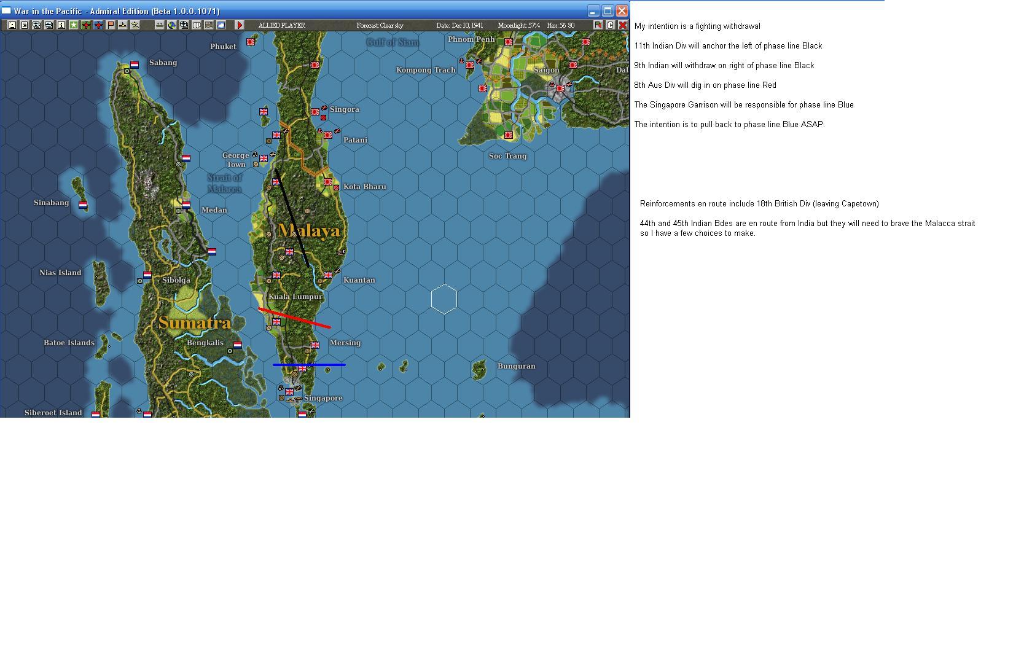The height and width of the screenshot is (645, 1032).
Task: Toggle the cloud weather toolbar icon
Action: pyautogui.click(x=221, y=25)
